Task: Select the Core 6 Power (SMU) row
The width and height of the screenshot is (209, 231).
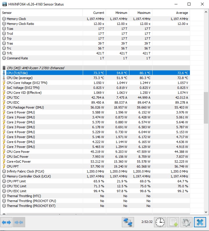Action: (95, 142)
